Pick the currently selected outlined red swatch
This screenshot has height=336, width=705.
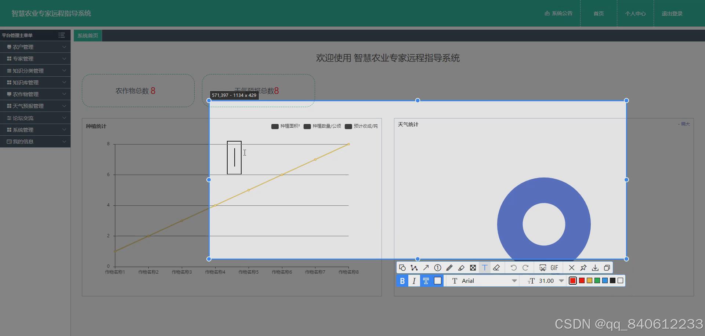[573, 281]
